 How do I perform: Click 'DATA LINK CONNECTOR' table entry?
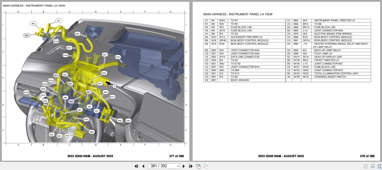click(x=245, y=57)
